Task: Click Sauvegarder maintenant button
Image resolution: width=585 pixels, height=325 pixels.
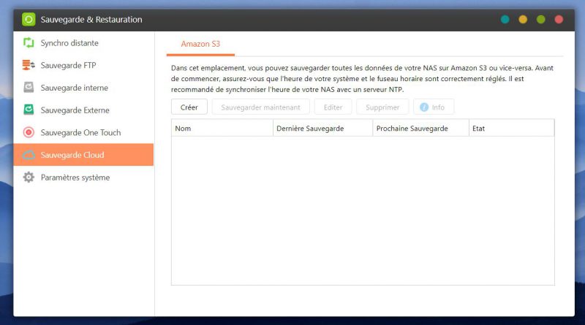Action: (261, 107)
